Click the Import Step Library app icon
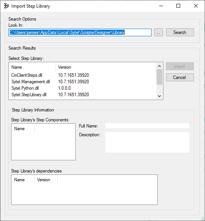The height and width of the screenshot is (221, 205). [6, 6]
